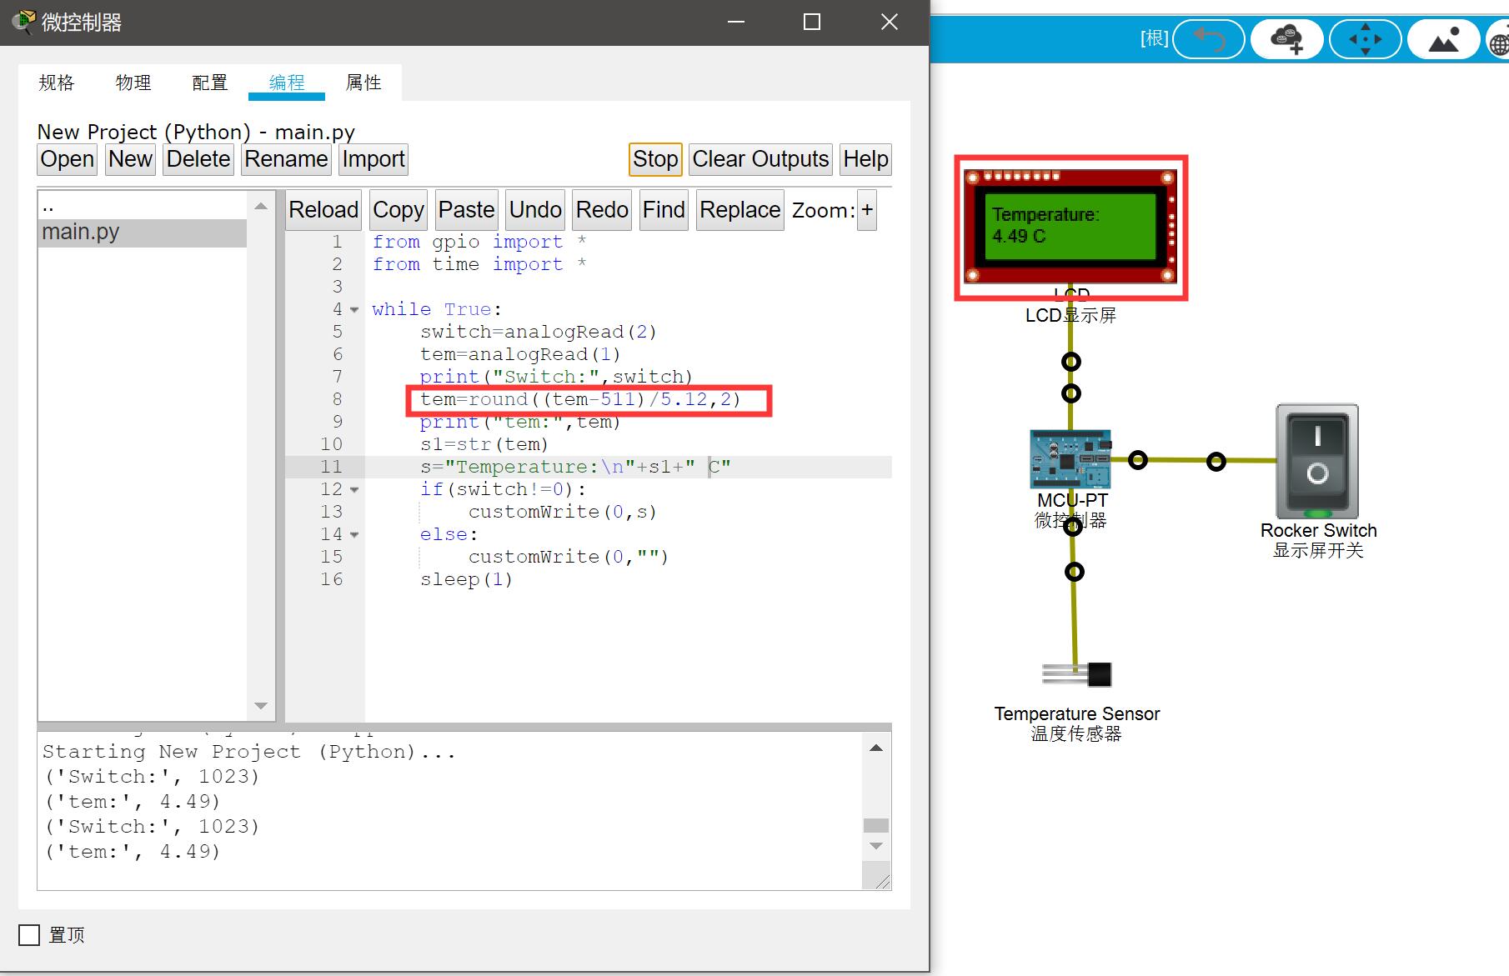Click the cloud cluster add icon
This screenshot has width=1509, height=976.
tap(1287, 39)
